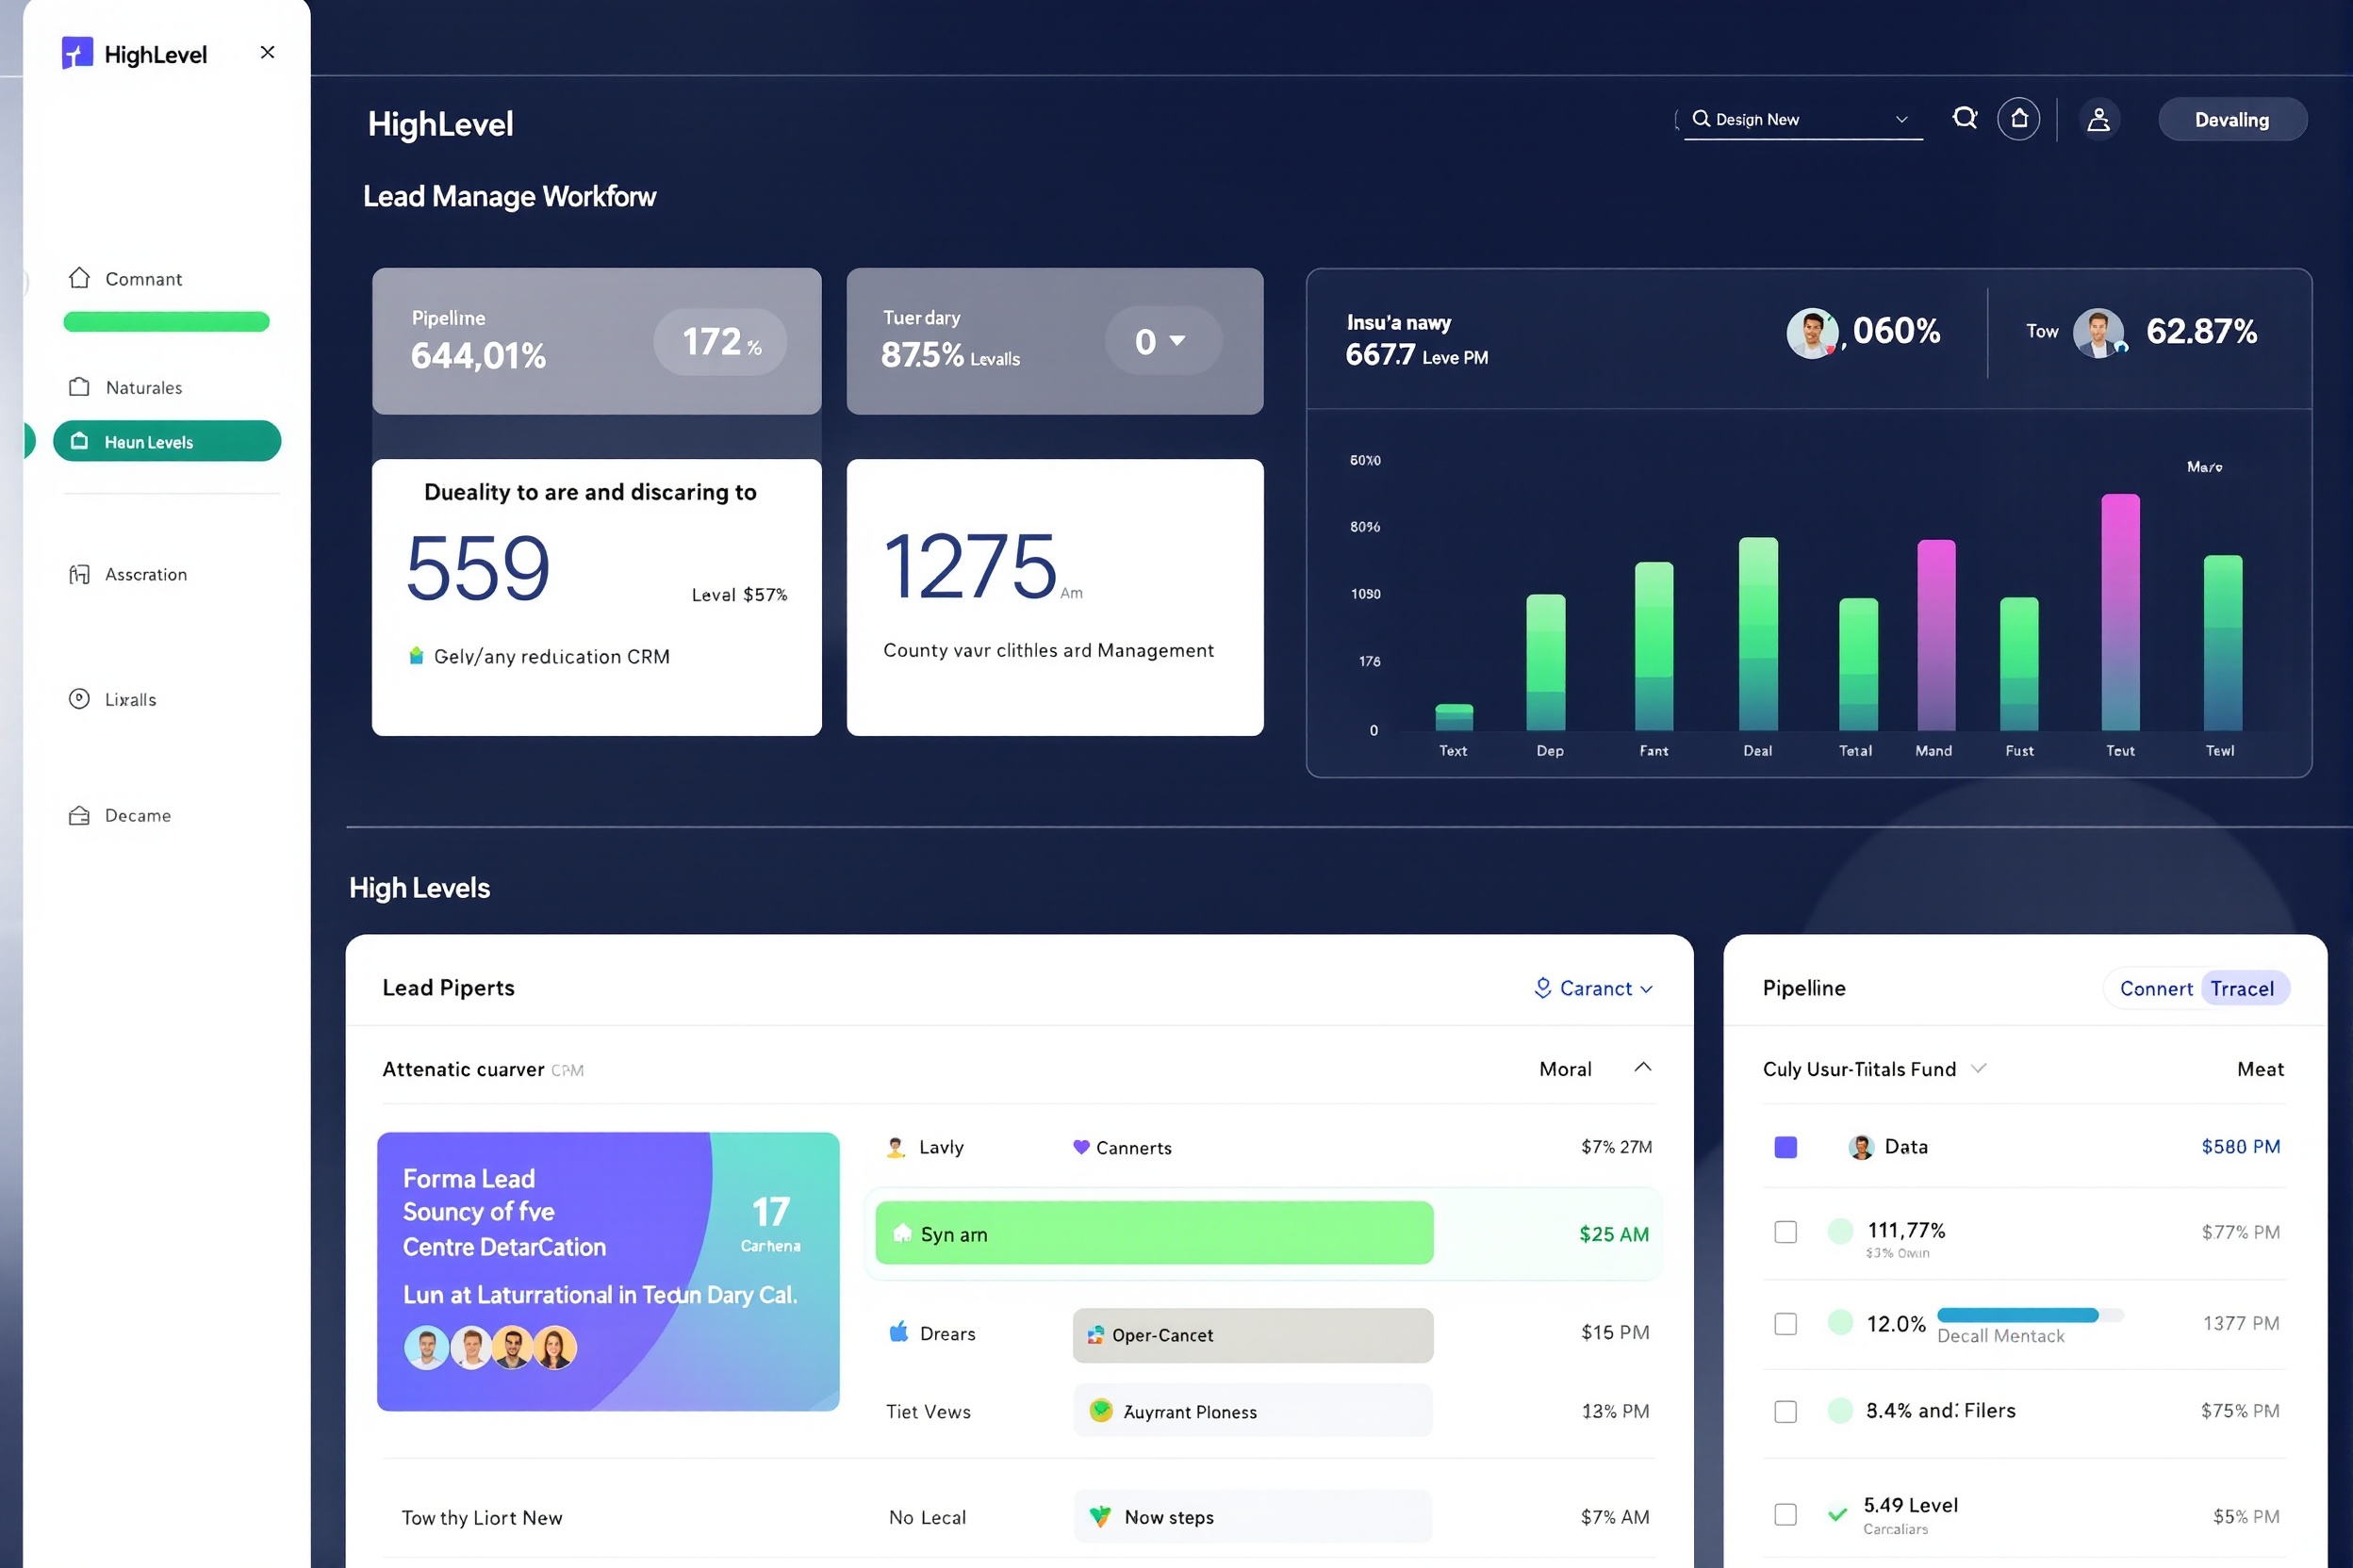Click the Devaling button
The width and height of the screenshot is (2353, 1568).
pyautogui.click(x=2232, y=119)
